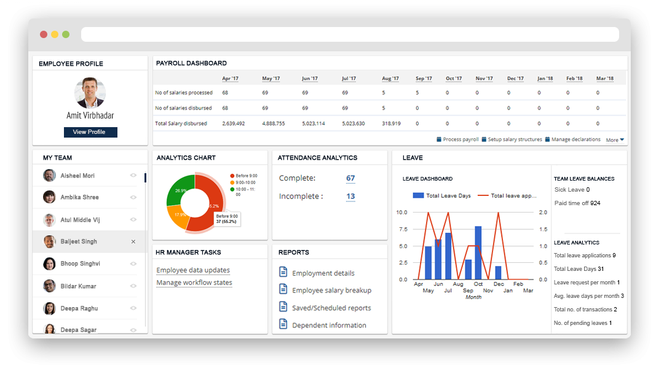Open the Dependent information document icon
The image size is (656, 371).
pos(283,324)
